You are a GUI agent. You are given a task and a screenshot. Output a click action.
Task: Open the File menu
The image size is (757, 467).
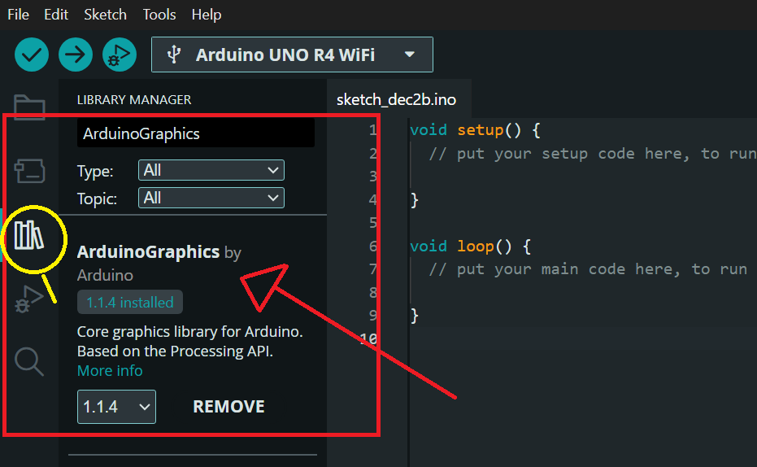coord(18,15)
